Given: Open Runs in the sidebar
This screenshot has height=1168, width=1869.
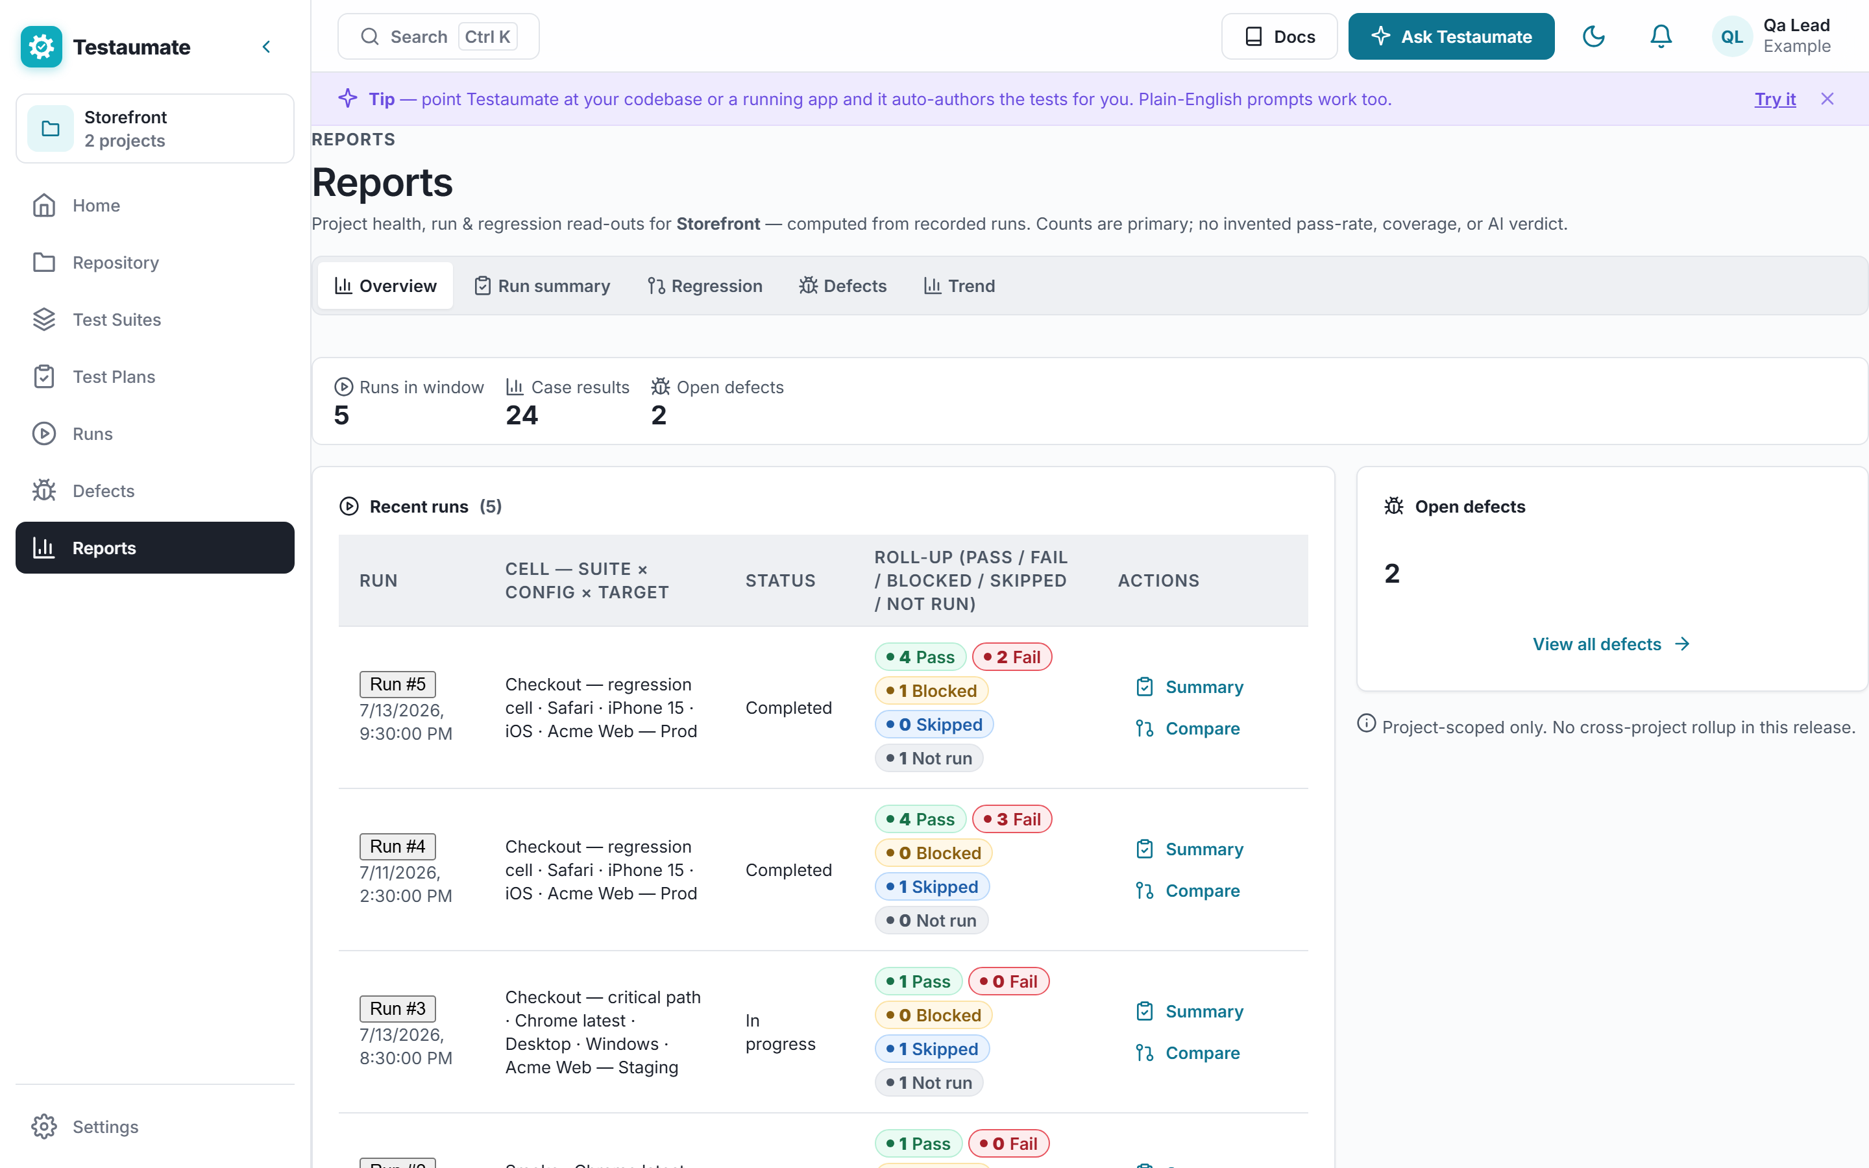Looking at the screenshot, I should pyautogui.click(x=154, y=434).
